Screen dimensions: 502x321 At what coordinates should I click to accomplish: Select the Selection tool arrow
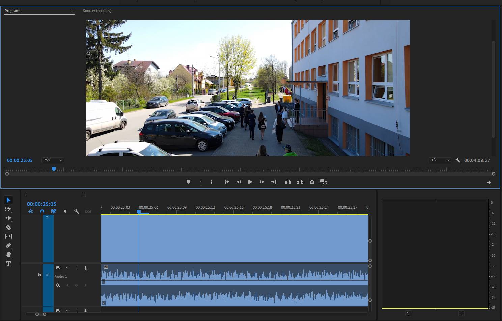point(8,200)
